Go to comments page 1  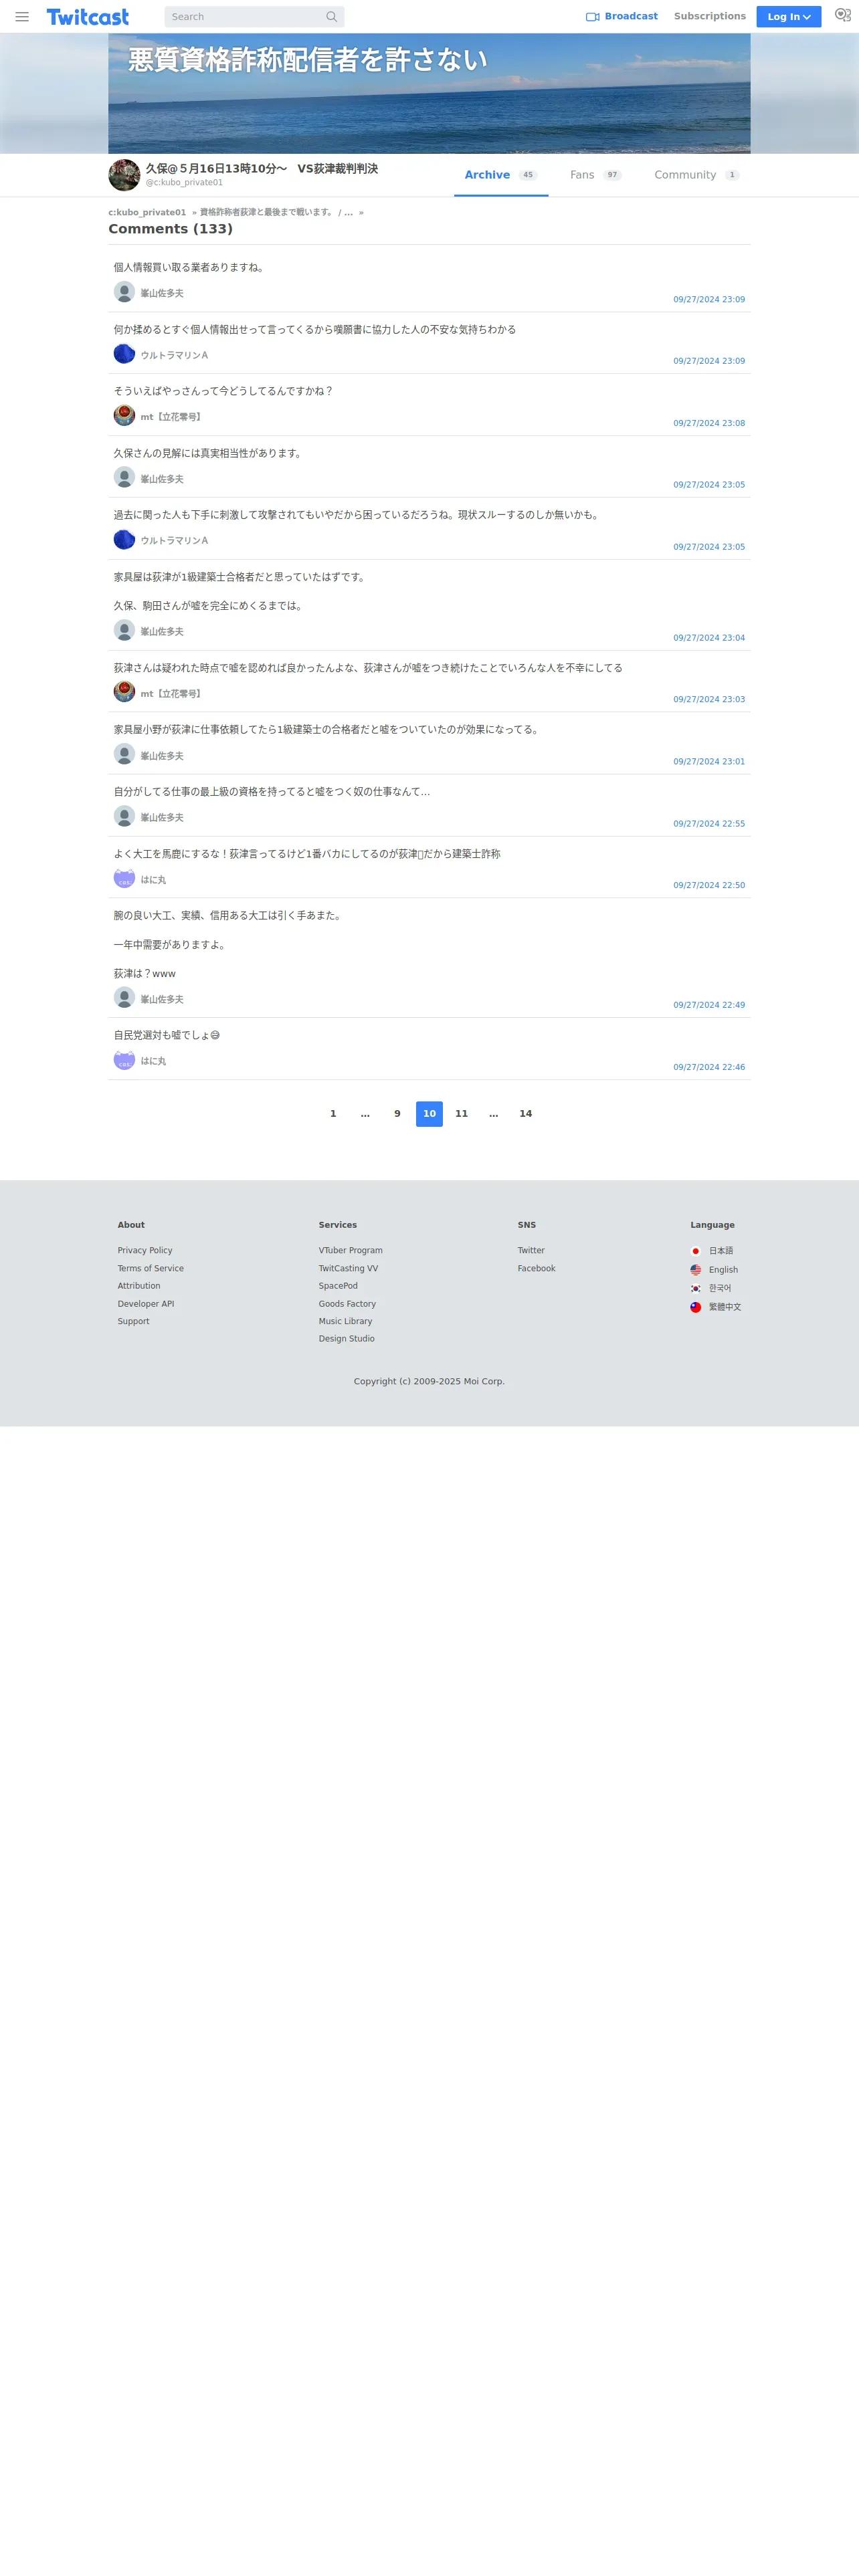click(x=333, y=1114)
